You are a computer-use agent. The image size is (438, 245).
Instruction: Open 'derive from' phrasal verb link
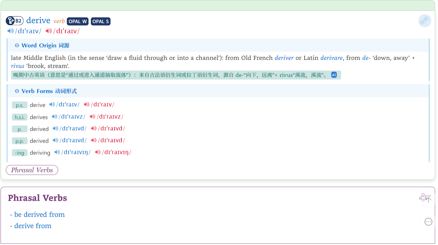point(33,226)
